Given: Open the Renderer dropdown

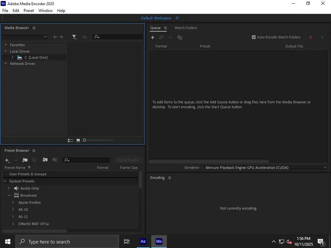Looking at the screenshot, I should (266, 168).
